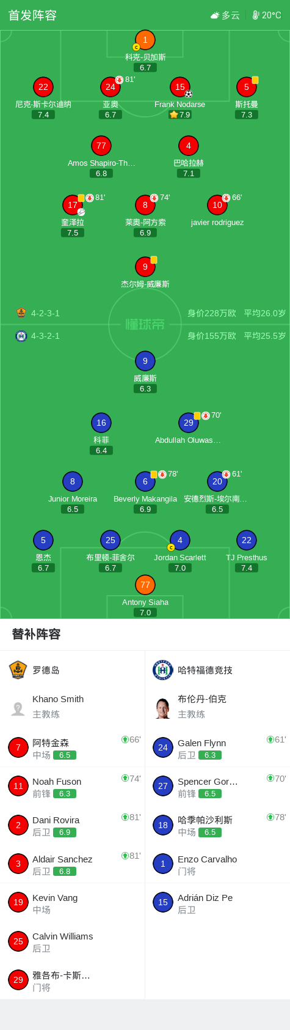
Task: Select substitute Kevin Vang number 19
Action: point(73,903)
